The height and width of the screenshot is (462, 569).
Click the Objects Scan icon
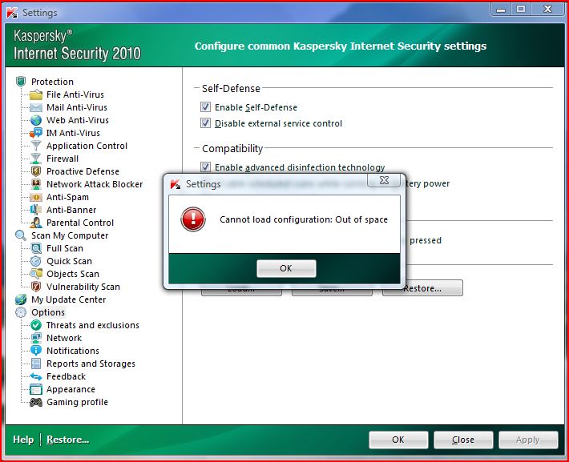36,274
